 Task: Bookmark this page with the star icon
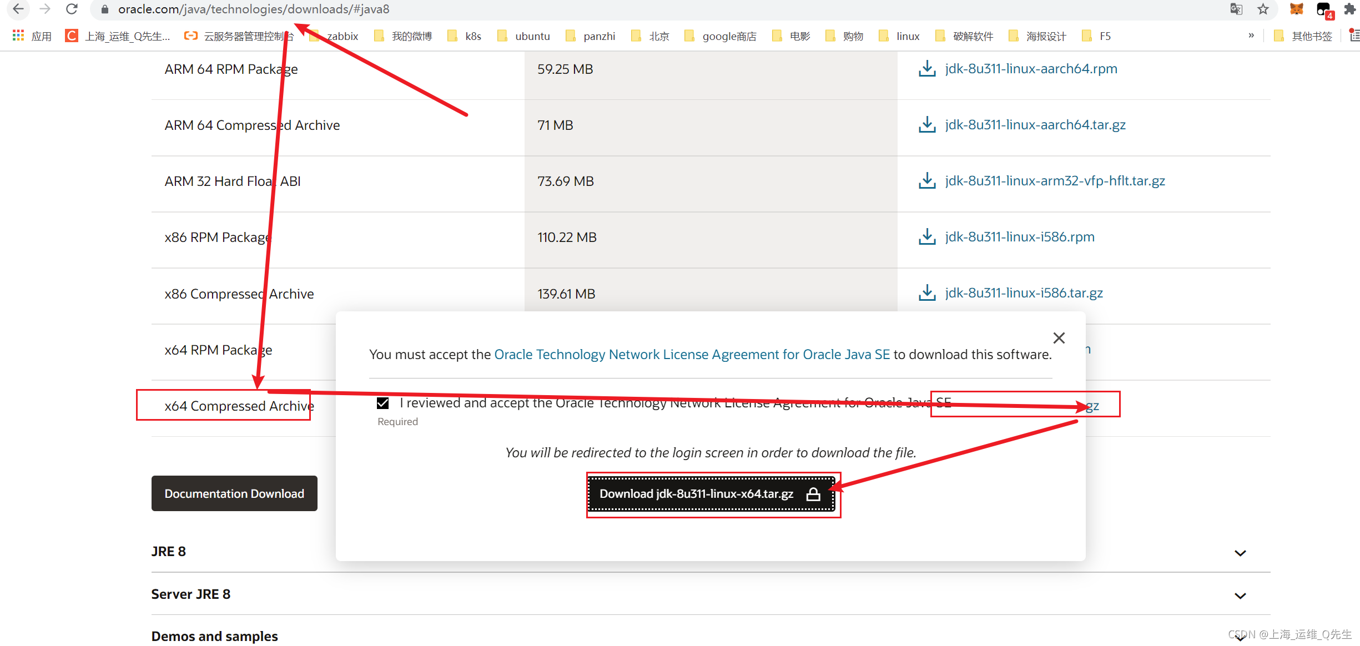[x=1263, y=9]
